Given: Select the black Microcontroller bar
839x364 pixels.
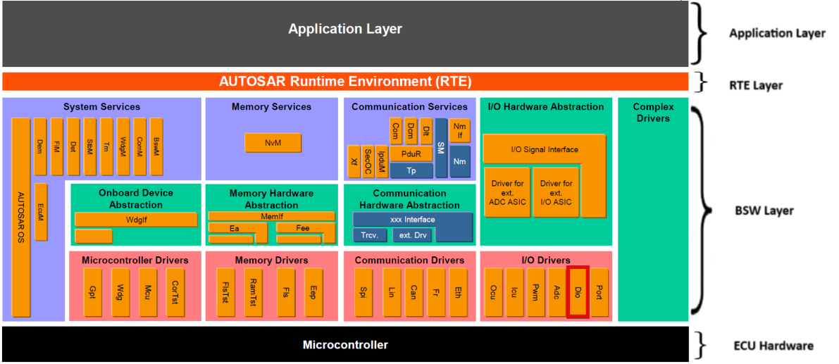Looking at the screenshot, I should tap(344, 344).
